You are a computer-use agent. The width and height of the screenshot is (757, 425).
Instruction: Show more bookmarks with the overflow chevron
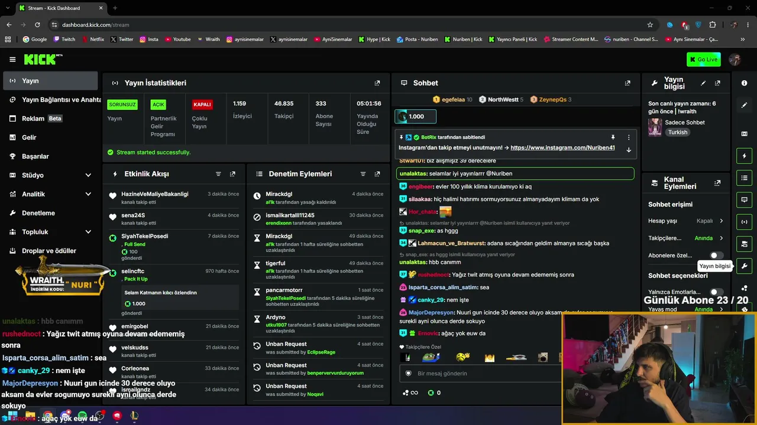[x=742, y=40]
